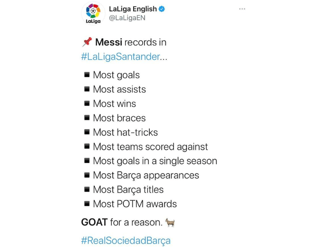
Task: Click the square bullet beside Most POTM awards
Action: (87, 204)
